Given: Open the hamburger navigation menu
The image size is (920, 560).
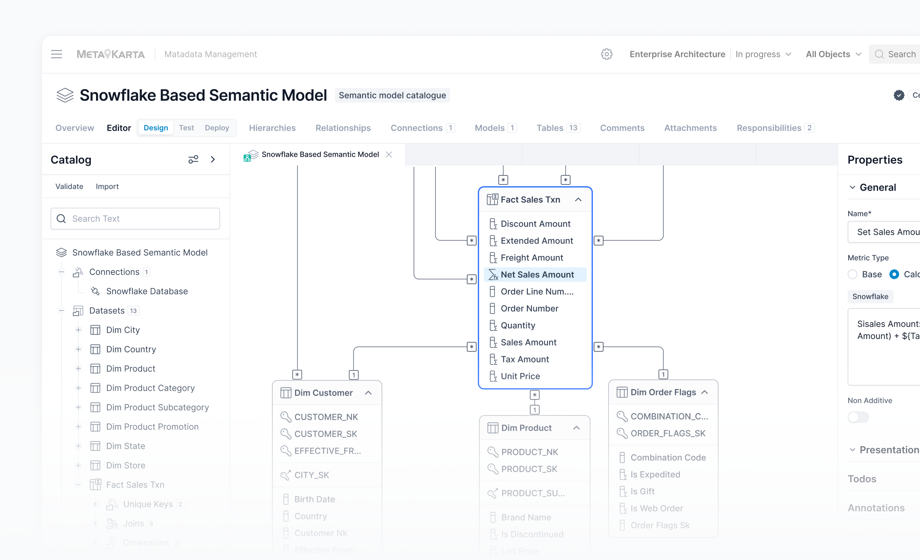Looking at the screenshot, I should pos(56,54).
